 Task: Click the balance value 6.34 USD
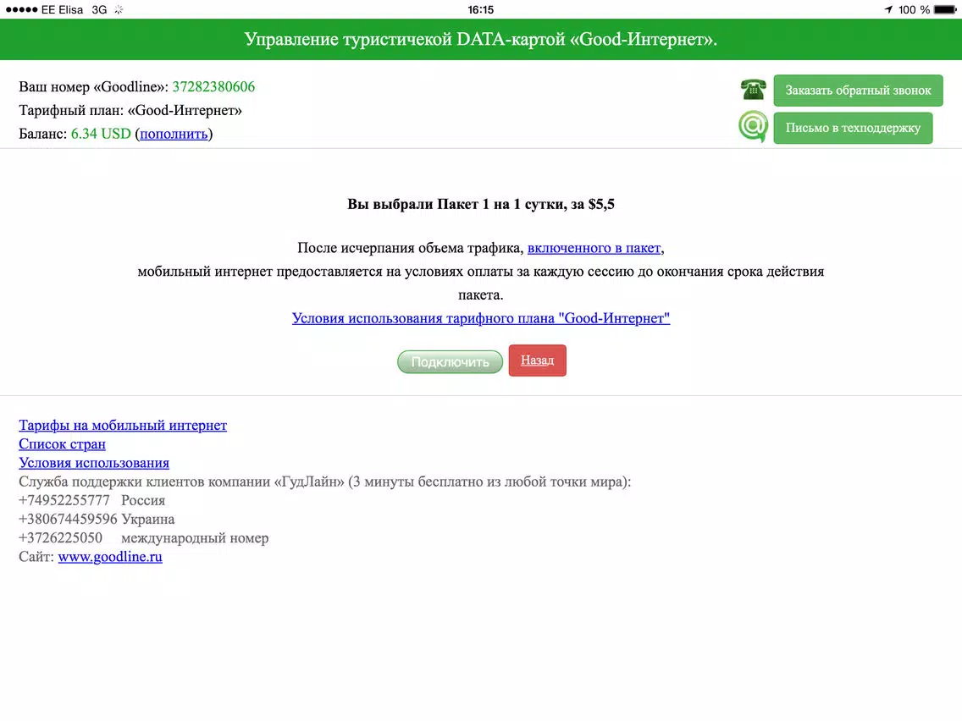tap(102, 134)
